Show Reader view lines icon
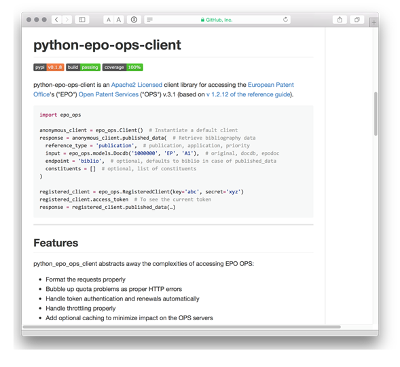 (149, 20)
